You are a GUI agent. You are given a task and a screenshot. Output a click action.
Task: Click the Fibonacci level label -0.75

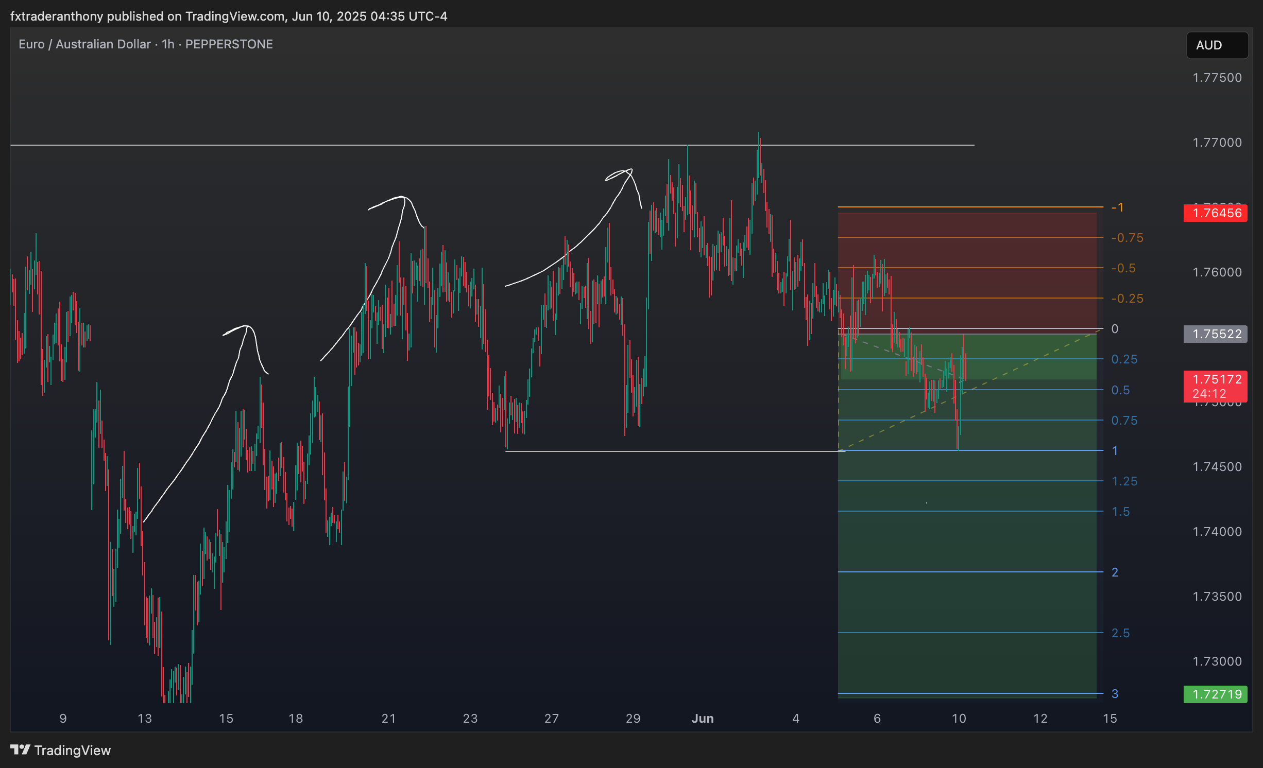click(x=1127, y=238)
